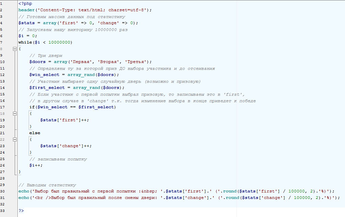Click line number 1 in gutter
345x217 pixels.
pos(1,3)
